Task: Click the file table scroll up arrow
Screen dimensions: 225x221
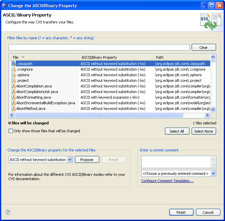Action: pos(213,57)
